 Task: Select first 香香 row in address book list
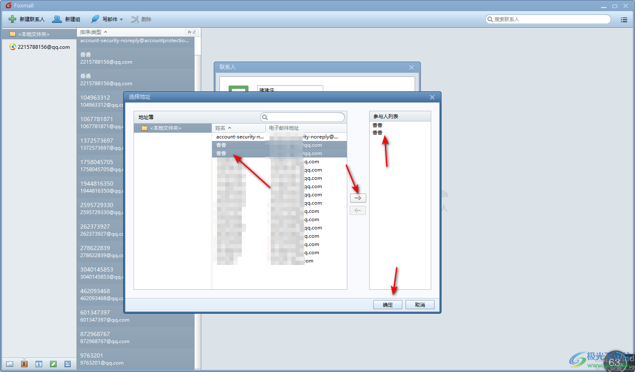(279, 145)
